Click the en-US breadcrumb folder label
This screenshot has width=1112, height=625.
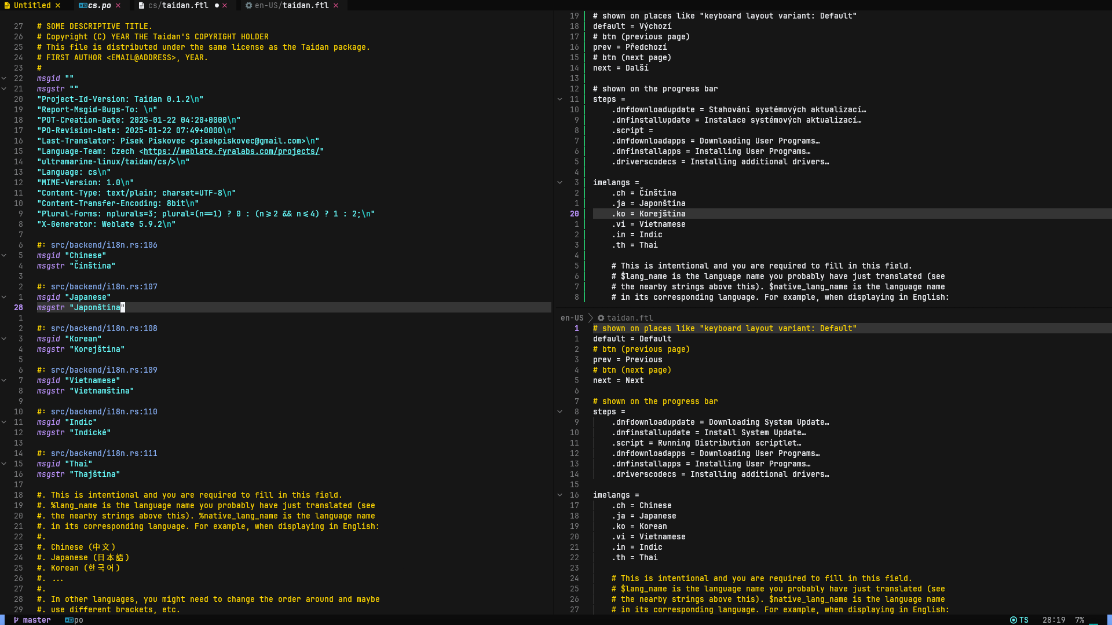coord(572,318)
